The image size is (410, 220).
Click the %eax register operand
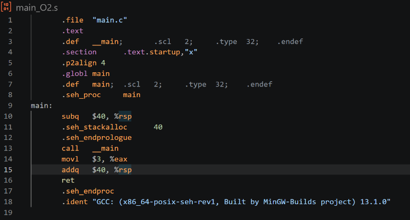coord(118,159)
